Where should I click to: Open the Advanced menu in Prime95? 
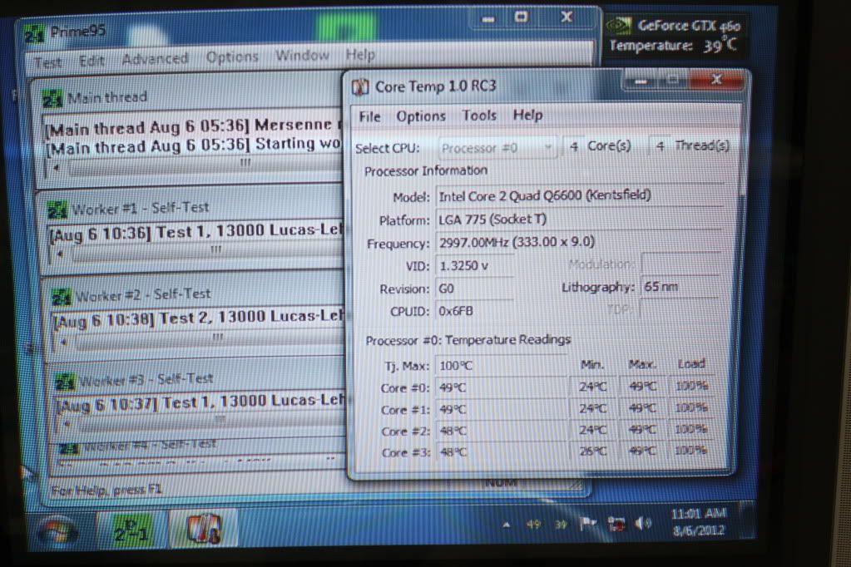coord(155,58)
